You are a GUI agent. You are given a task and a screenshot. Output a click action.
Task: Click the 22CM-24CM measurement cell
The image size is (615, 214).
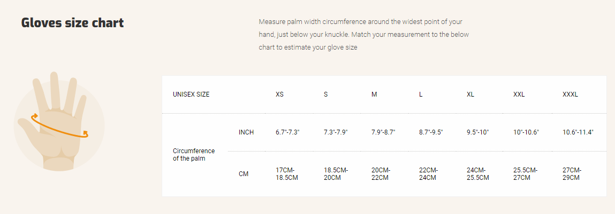click(430, 173)
